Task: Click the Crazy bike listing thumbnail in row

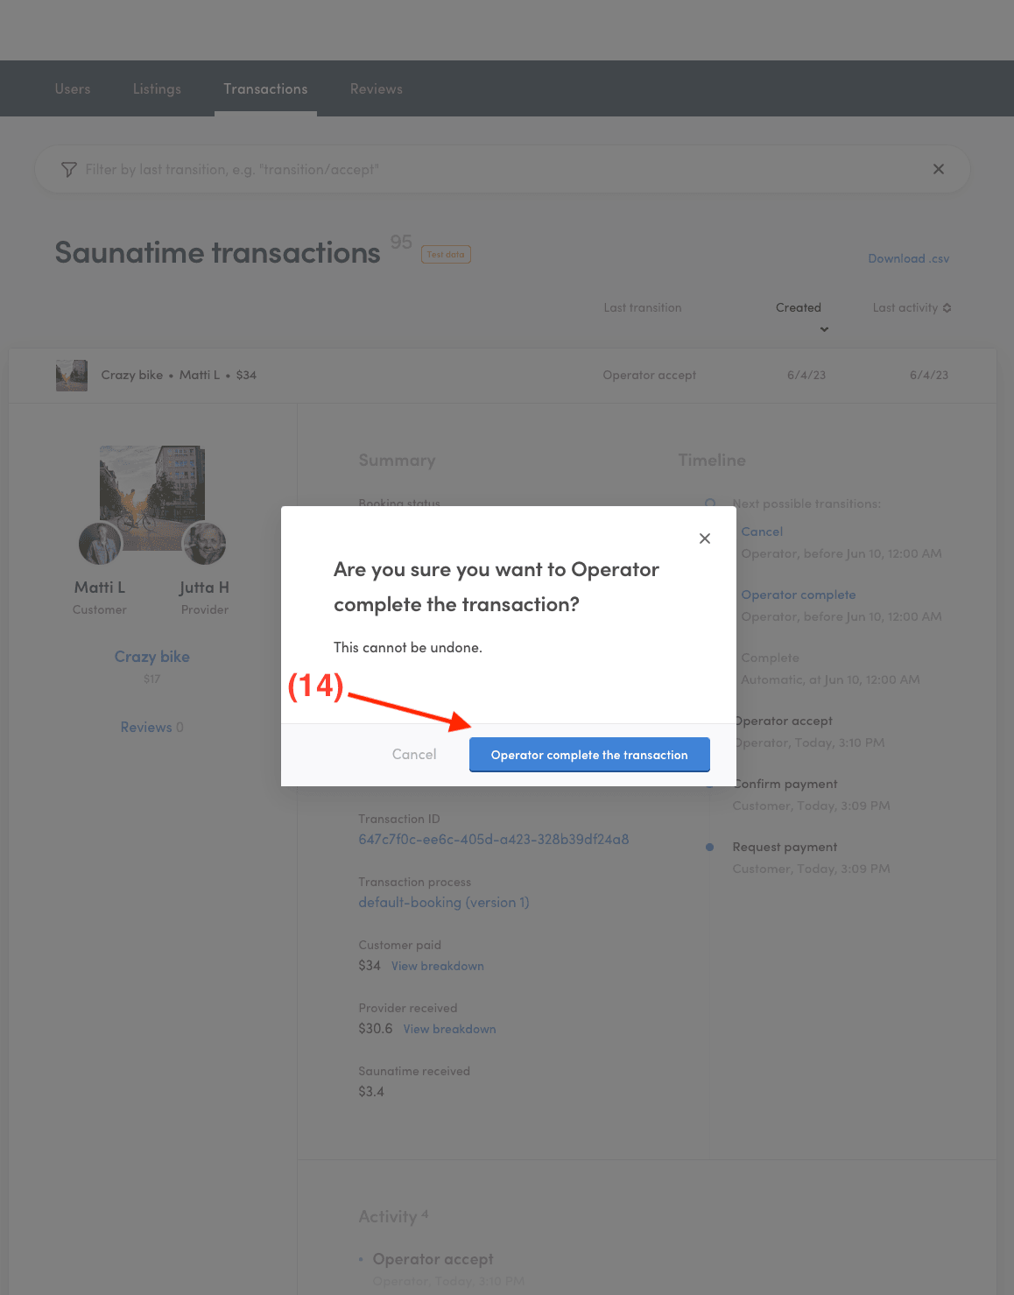Action: (x=72, y=376)
